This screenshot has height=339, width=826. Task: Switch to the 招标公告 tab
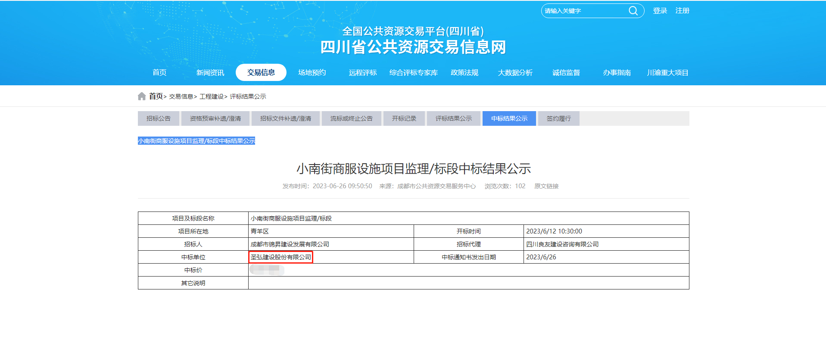pos(159,118)
